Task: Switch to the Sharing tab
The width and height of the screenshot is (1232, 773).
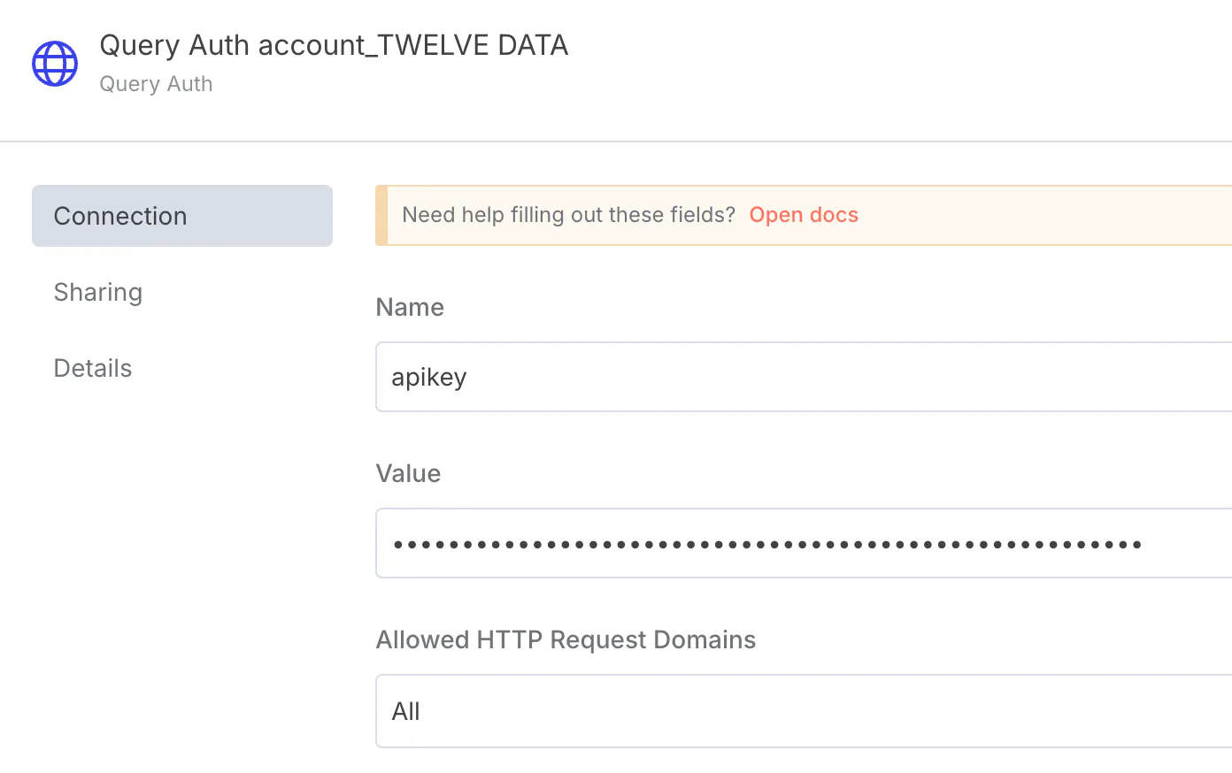Action: click(98, 292)
